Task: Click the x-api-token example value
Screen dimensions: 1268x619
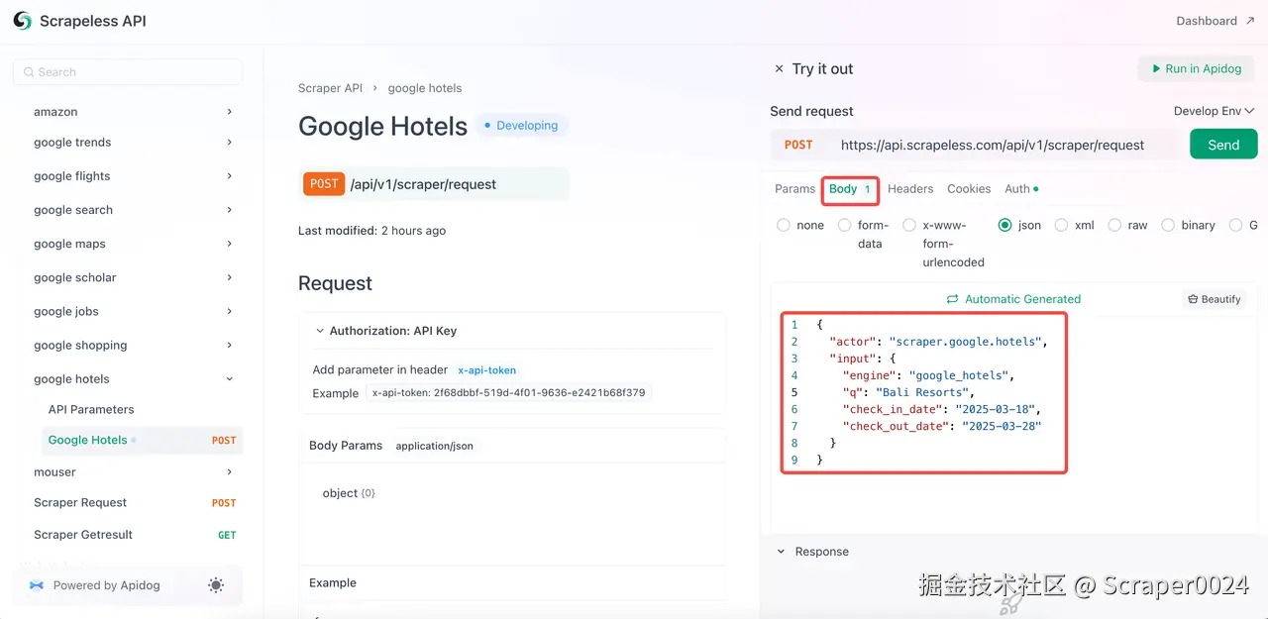Action: (x=508, y=392)
